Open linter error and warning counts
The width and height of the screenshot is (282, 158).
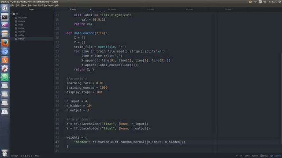coord(26,156)
